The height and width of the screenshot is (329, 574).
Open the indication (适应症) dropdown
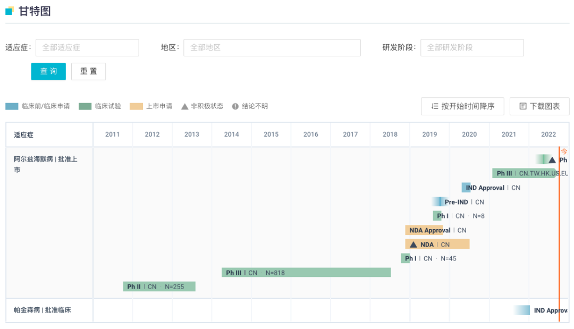click(87, 47)
